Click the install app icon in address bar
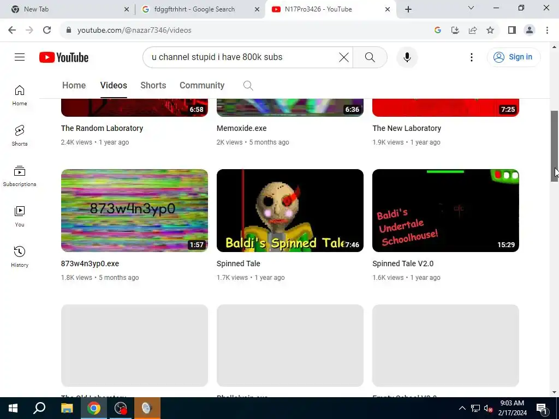This screenshot has height=419, width=559. pos(455,30)
